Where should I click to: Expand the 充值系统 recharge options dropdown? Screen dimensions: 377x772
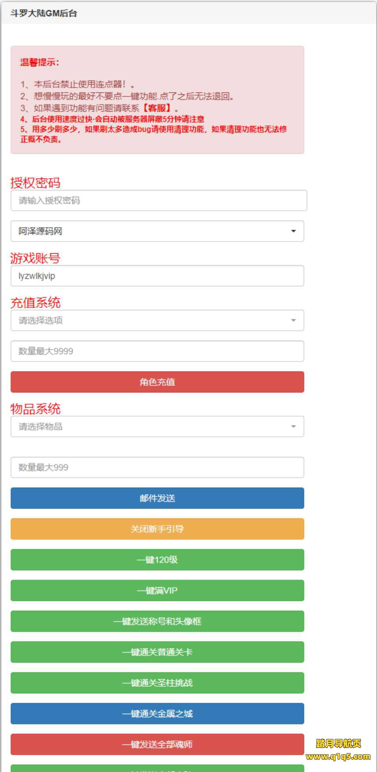pos(157,321)
